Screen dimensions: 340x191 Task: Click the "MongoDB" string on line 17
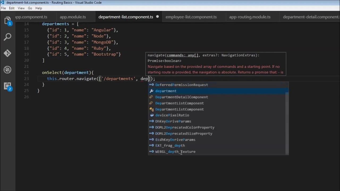[x=102, y=42]
